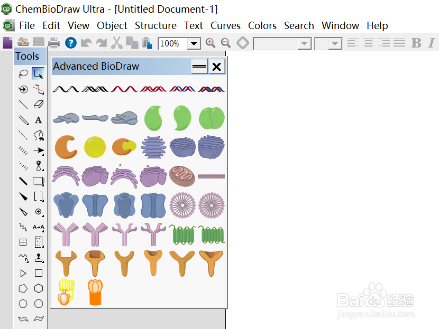Select the Orbital tool
This screenshot has height=329, width=439.
point(39,166)
